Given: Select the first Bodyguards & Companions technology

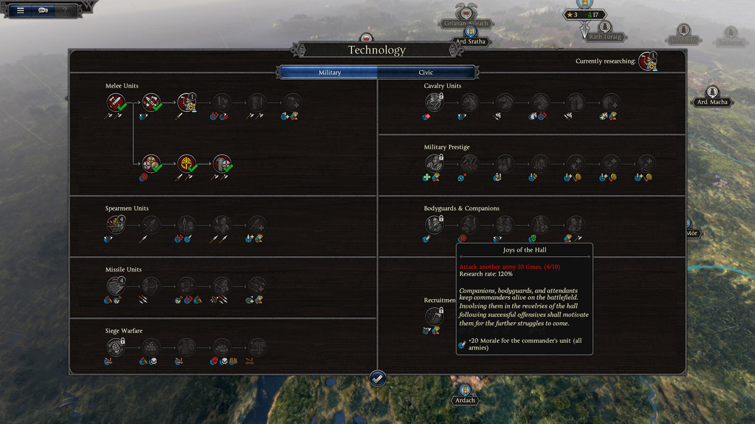Looking at the screenshot, I should click(x=435, y=225).
